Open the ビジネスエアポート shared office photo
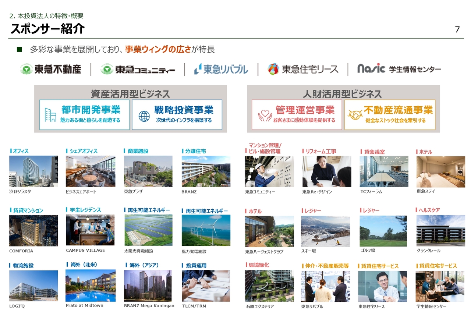This screenshot has width=471, height=326. pyautogui.click(x=91, y=171)
